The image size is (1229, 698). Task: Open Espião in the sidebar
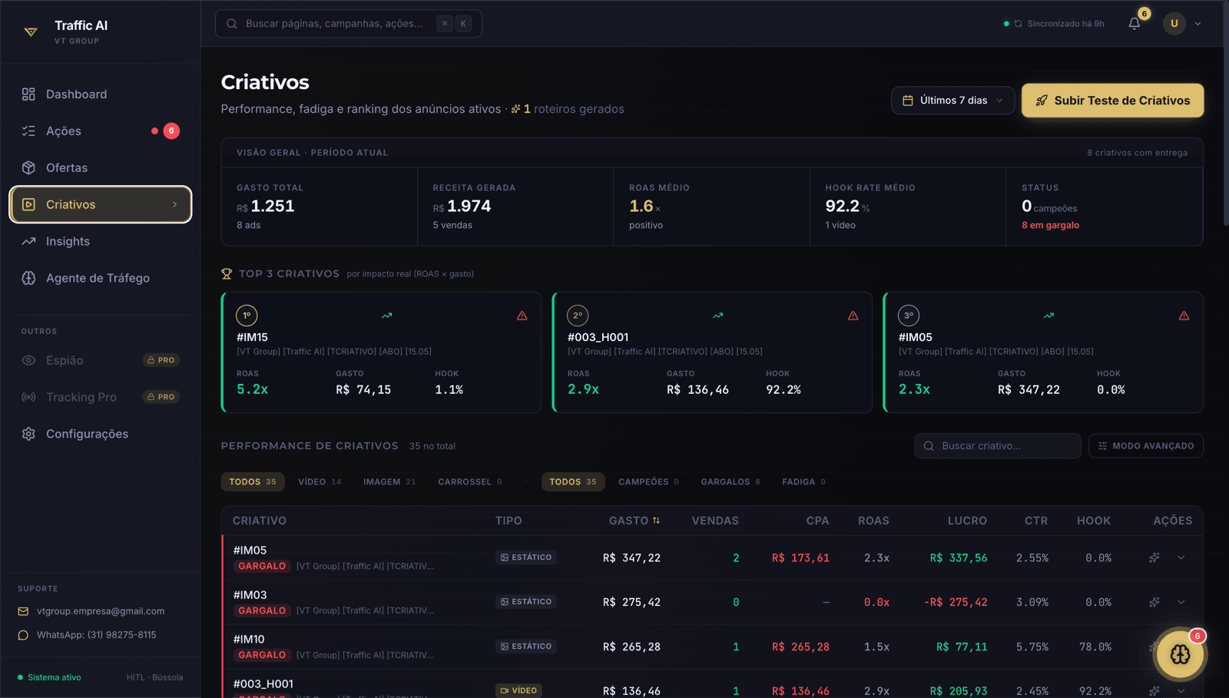click(100, 360)
